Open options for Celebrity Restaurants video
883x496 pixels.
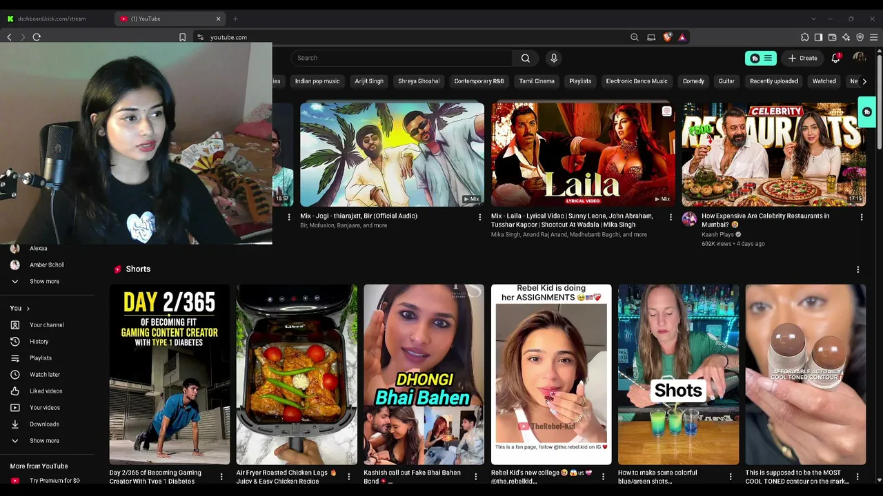tap(861, 217)
